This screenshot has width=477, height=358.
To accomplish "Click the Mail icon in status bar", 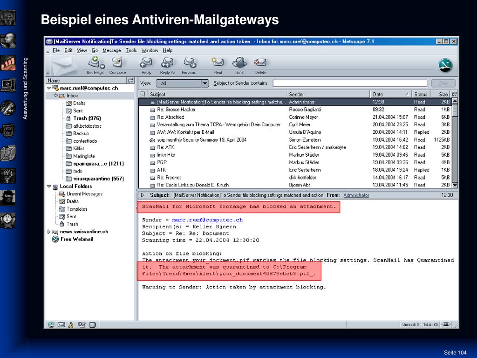I will 61,325.
